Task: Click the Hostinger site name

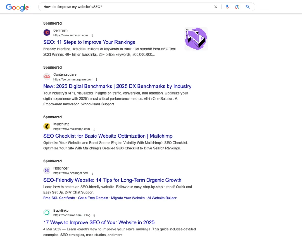Action: 61,168
